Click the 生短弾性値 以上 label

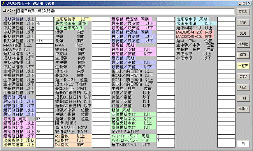19,71
